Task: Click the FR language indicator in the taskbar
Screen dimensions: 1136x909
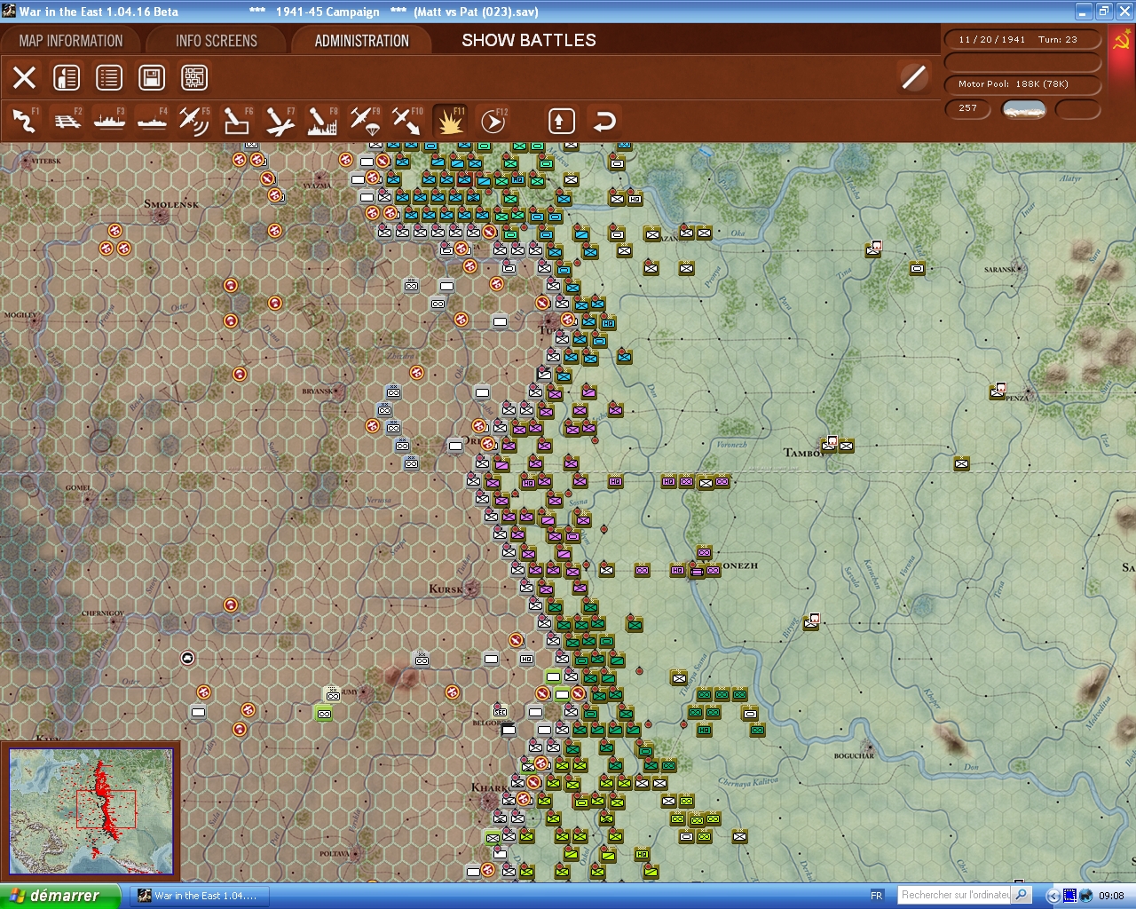Action: (877, 896)
